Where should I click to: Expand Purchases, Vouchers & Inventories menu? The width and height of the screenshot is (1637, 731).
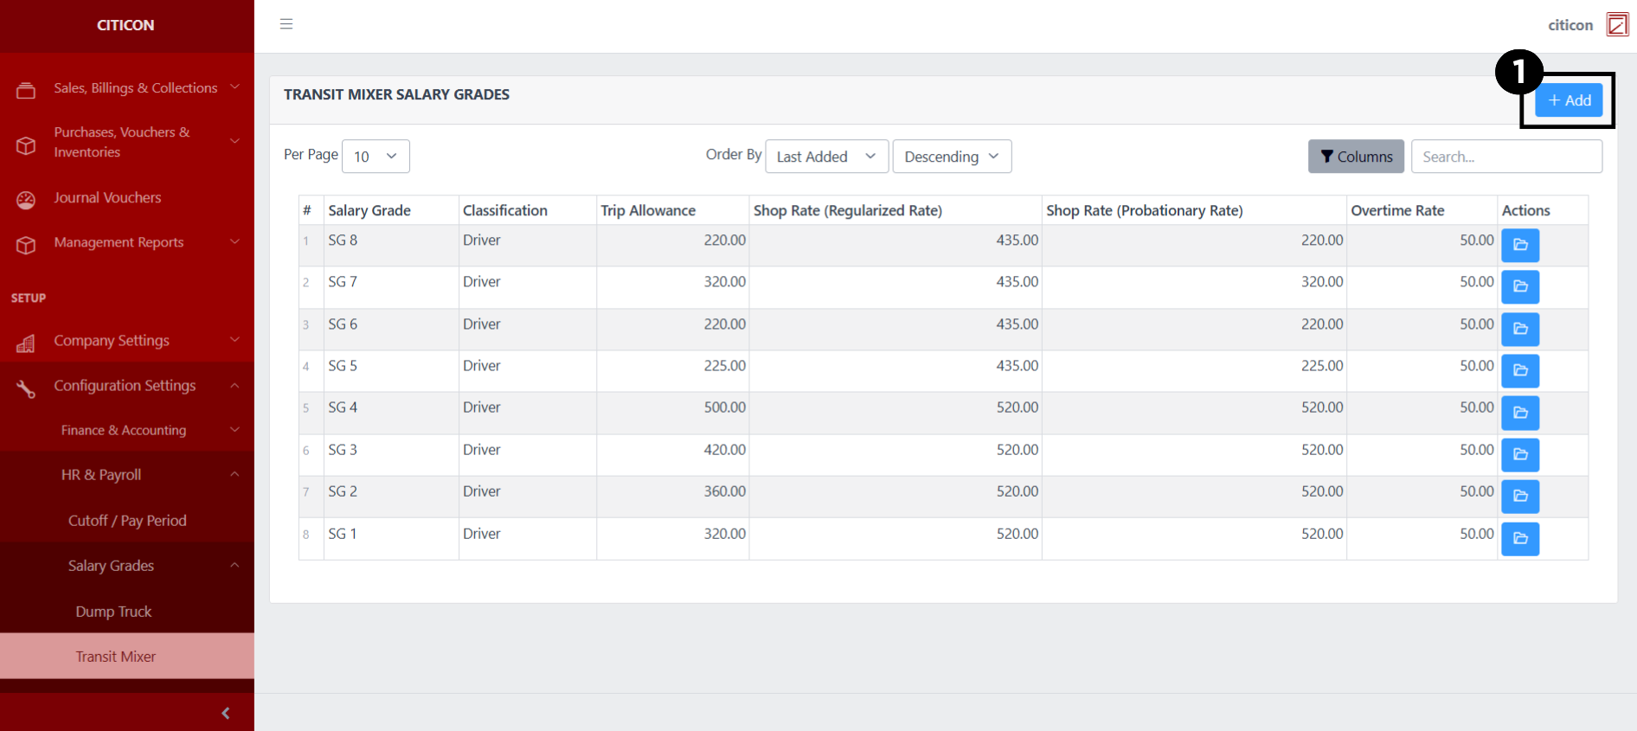pyautogui.click(x=234, y=141)
